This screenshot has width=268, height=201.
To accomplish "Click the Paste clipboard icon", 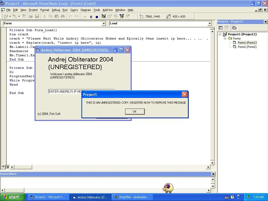I will pos(57,16).
